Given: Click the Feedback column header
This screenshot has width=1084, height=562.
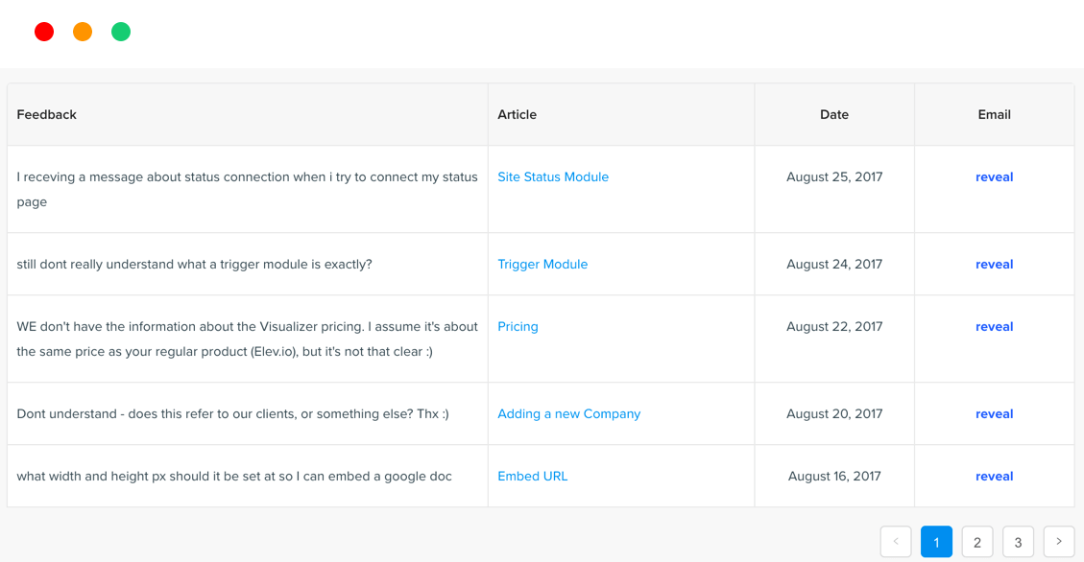Looking at the screenshot, I should 47,115.
